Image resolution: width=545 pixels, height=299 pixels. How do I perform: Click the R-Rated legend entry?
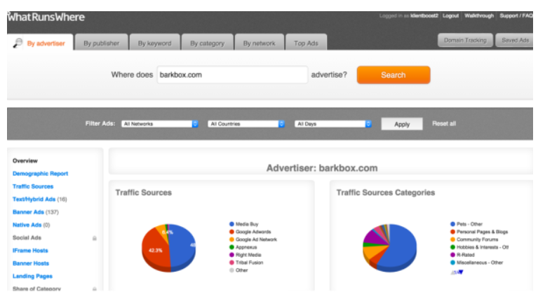click(462, 255)
